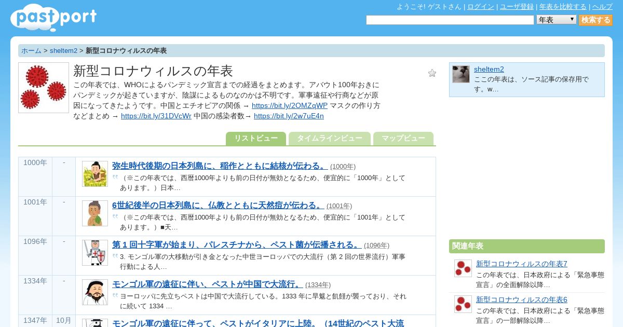Click the (1000年) date label
The height and width of the screenshot is (327, 623).
pos(343,167)
